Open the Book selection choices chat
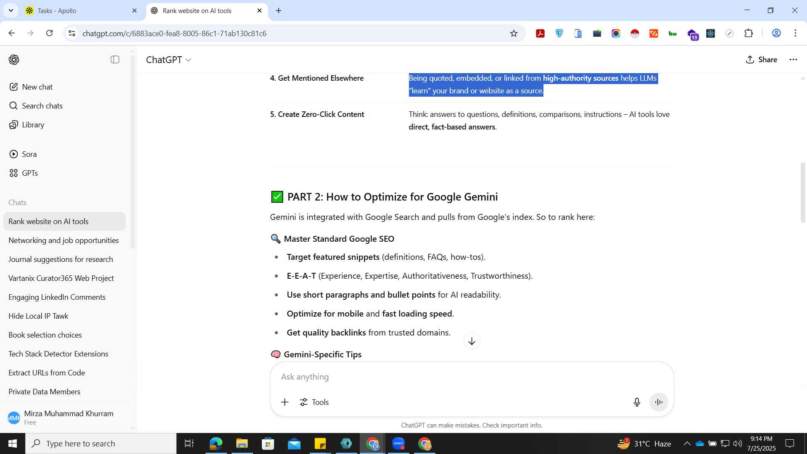Screen dimensions: 807x454 tap(64, 335)
